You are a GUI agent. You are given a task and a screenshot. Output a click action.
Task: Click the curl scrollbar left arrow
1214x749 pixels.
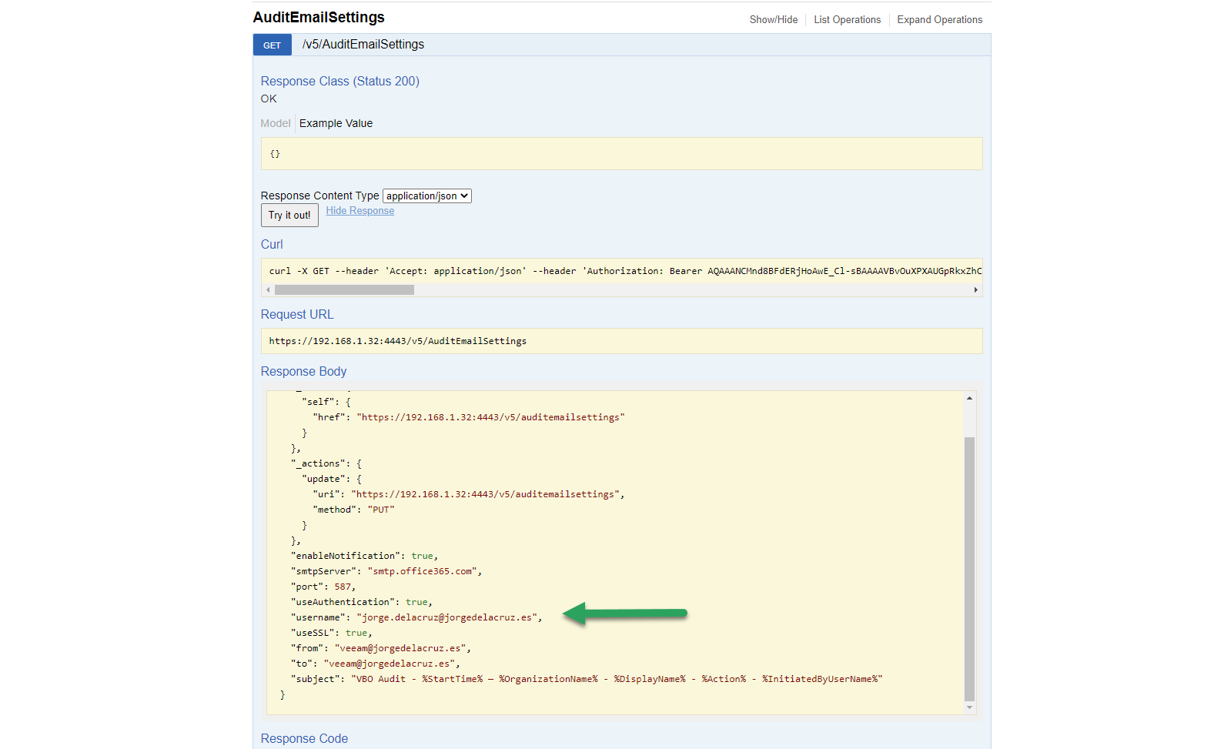tap(268, 290)
